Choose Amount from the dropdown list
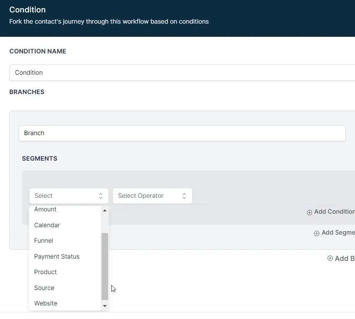Image resolution: width=355 pixels, height=319 pixels. pyautogui.click(x=45, y=209)
